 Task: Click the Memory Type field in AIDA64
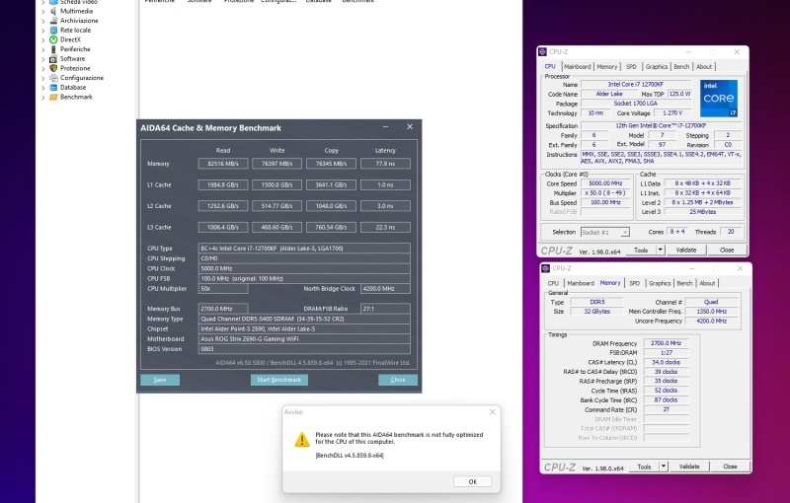coord(304,319)
